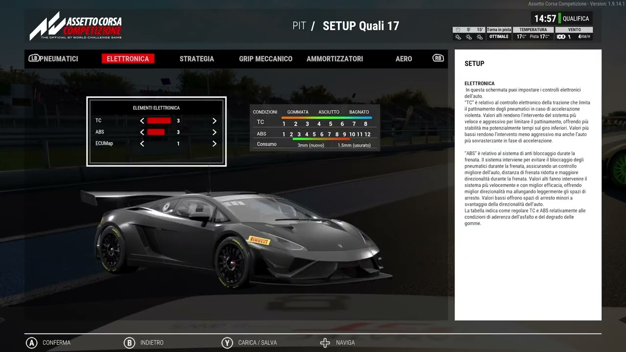Click the Indietro label
The width and height of the screenshot is (626, 352).
152,343
